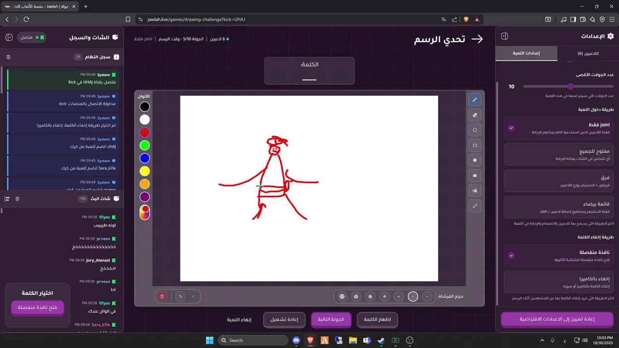The image size is (619, 348).
Task: Pick the purple color swatch
Action: coord(145,197)
